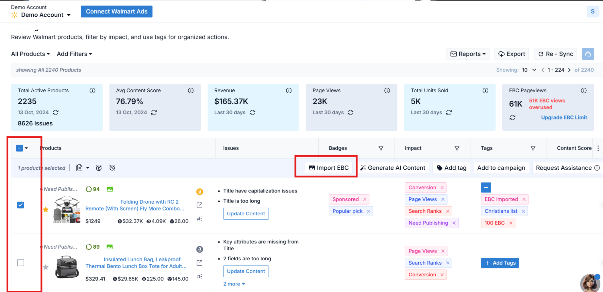Click info icon on Revenue card
Screen dimensions: 603x292
[289, 91]
